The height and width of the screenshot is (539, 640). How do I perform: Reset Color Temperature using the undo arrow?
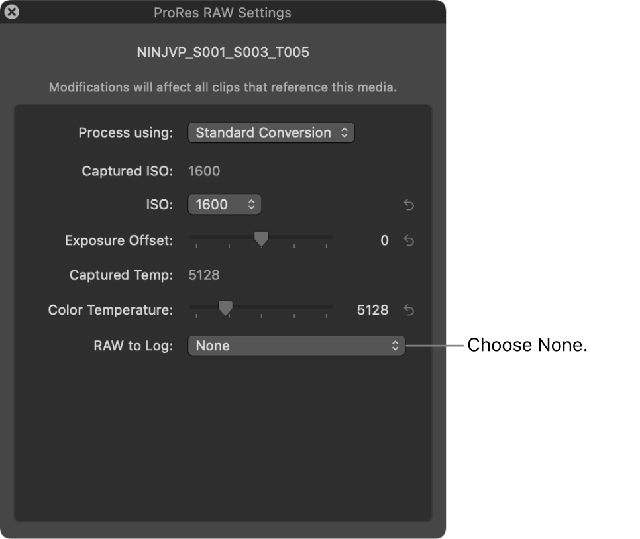[409, 309]
